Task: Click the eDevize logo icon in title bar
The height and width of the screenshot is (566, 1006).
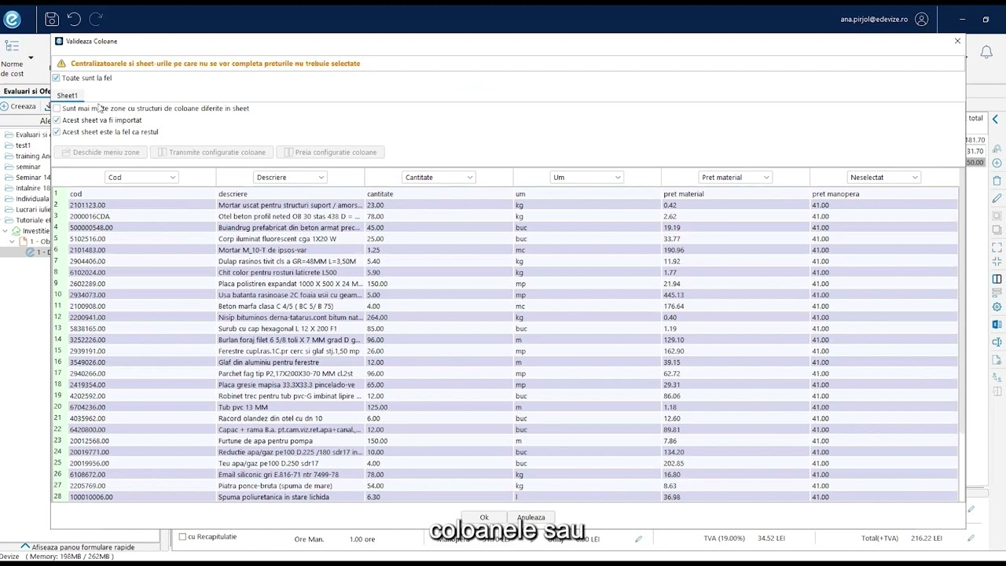Action: (12, 20)
